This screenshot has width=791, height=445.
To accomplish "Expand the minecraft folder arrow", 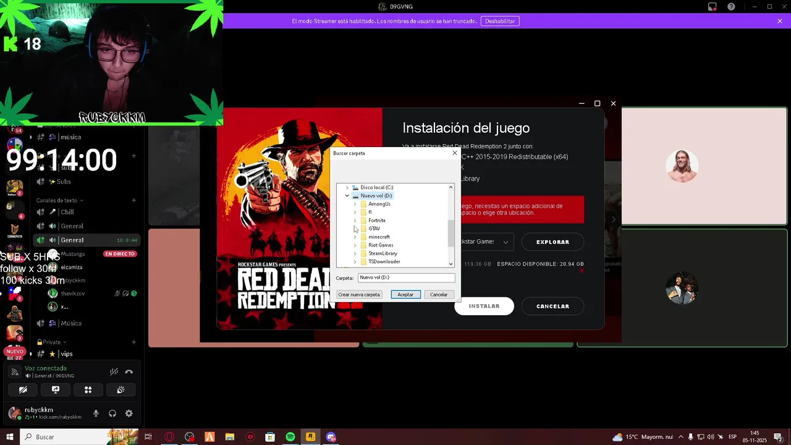I will [x=355, y=237].
